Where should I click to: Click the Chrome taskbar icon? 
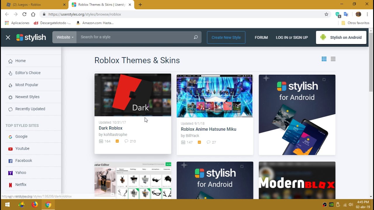(48, 205)
